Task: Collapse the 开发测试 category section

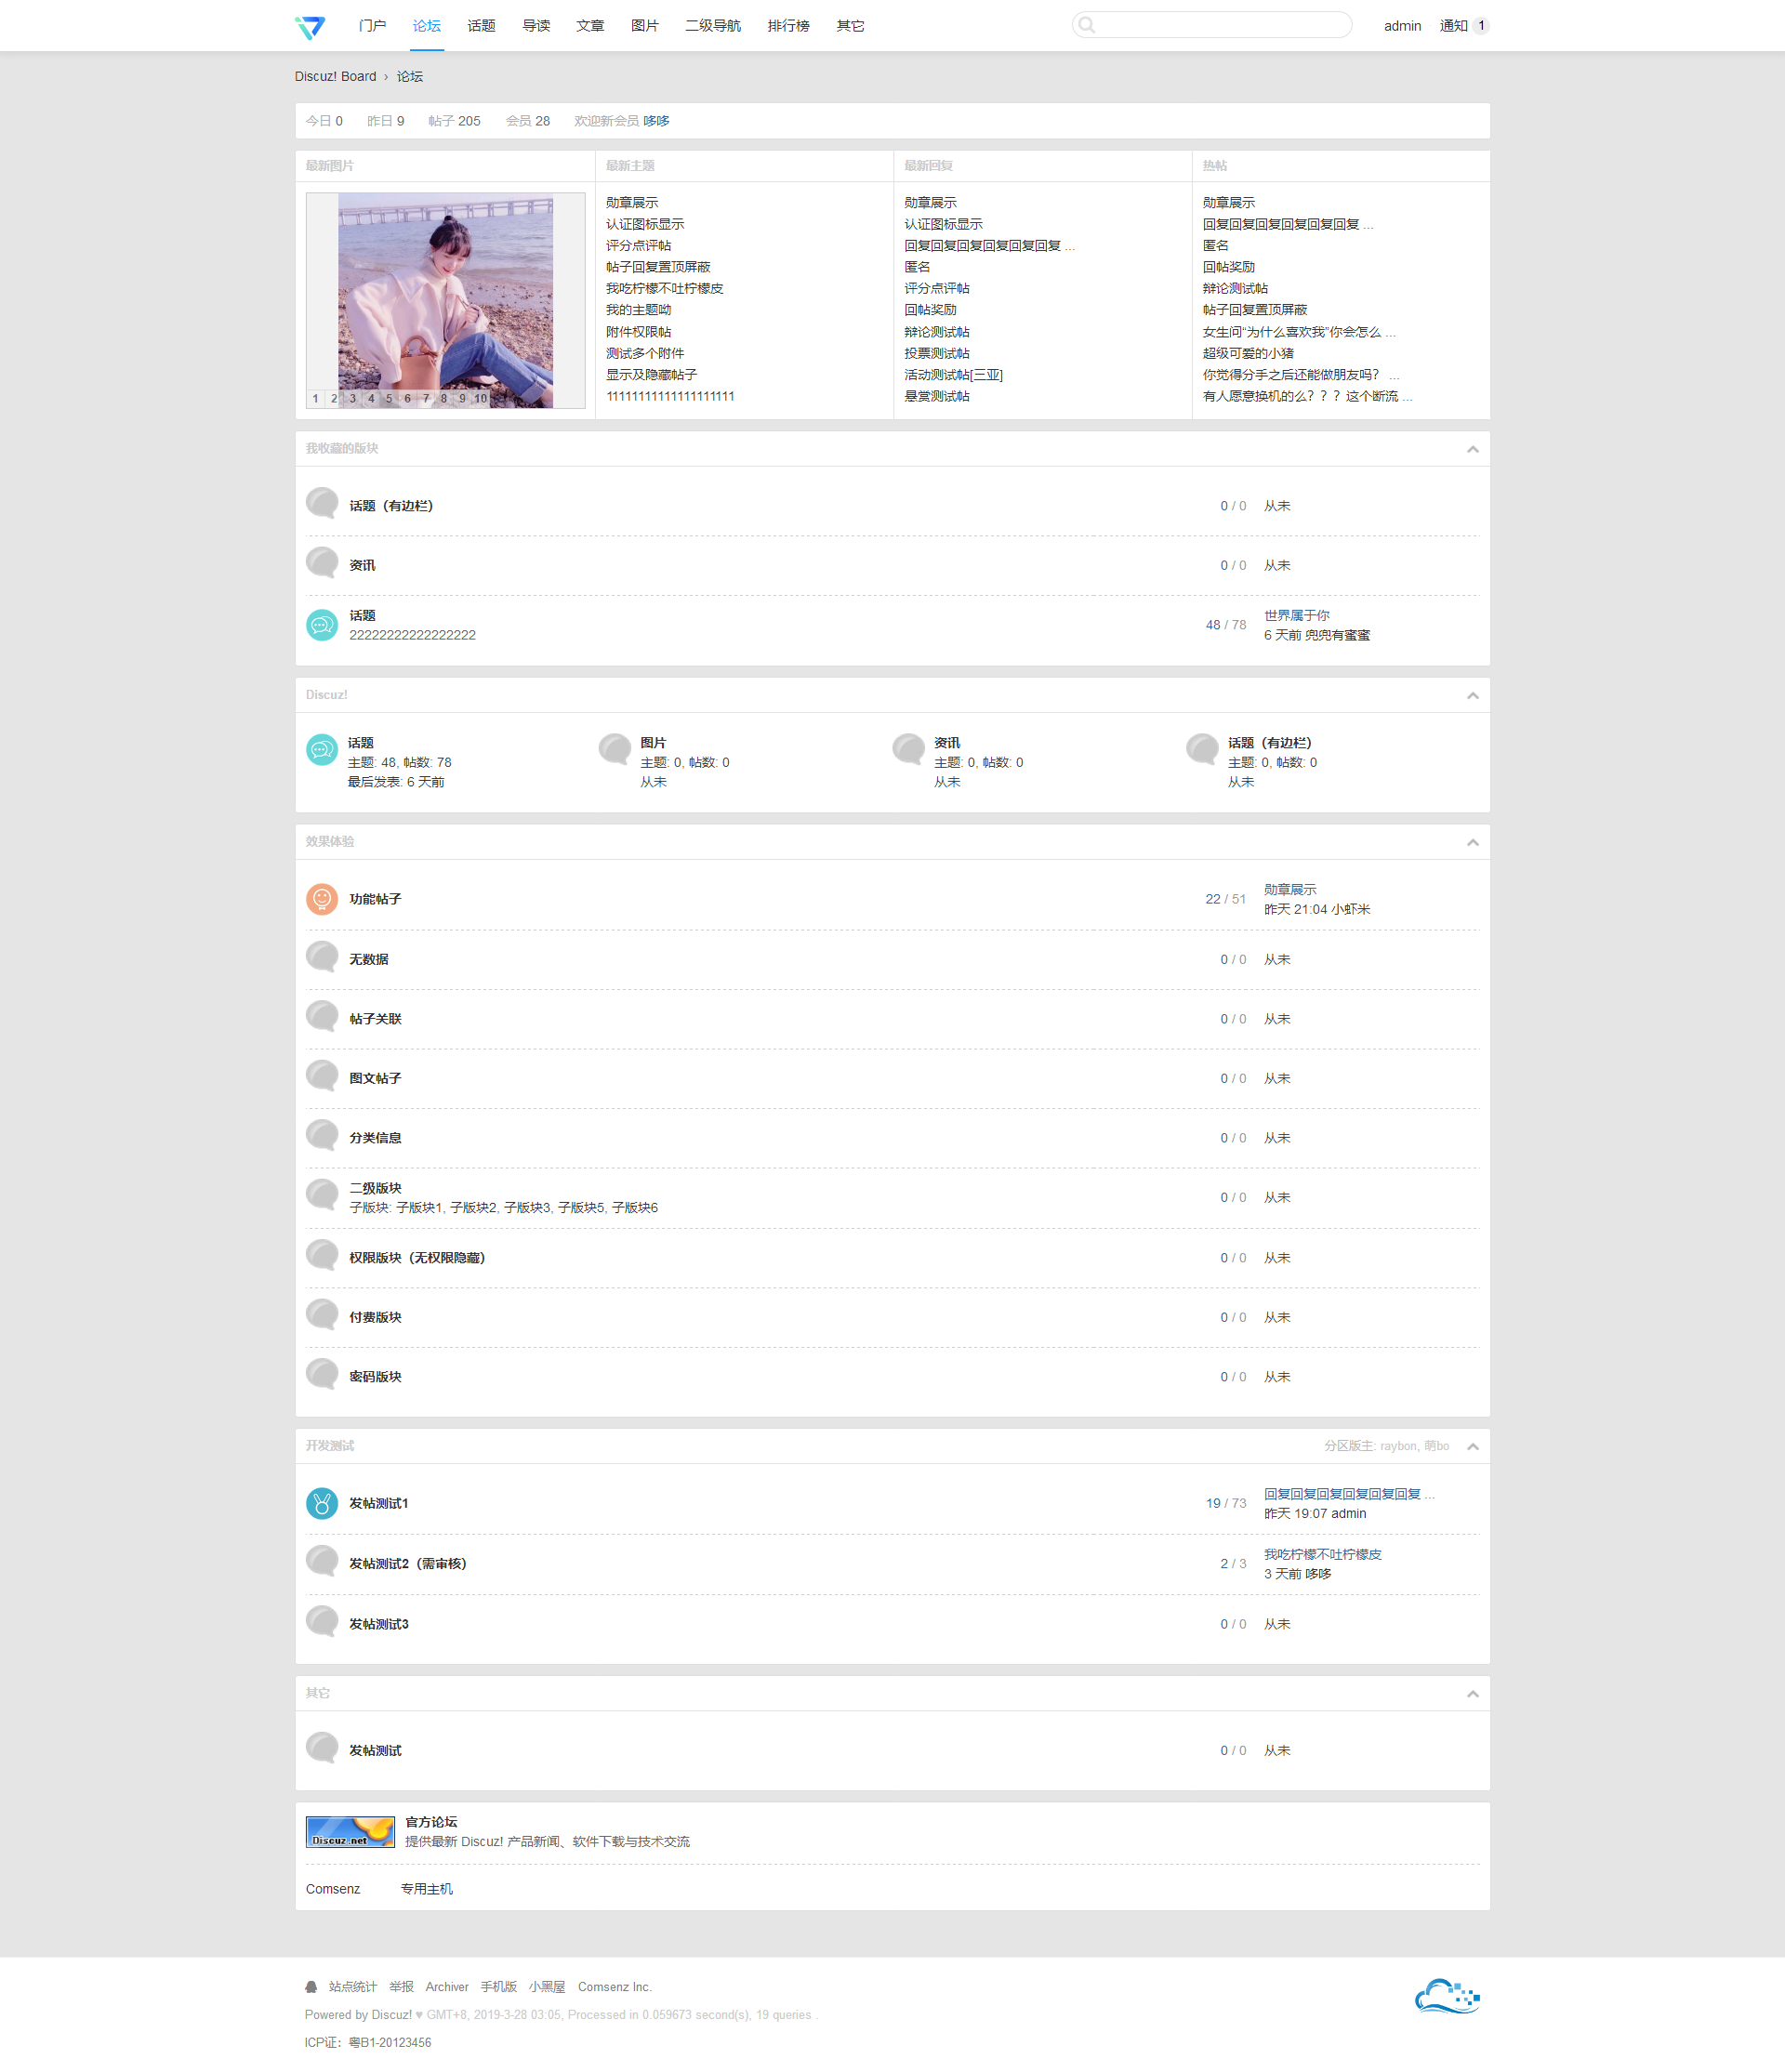Action: [1472, 1446]
